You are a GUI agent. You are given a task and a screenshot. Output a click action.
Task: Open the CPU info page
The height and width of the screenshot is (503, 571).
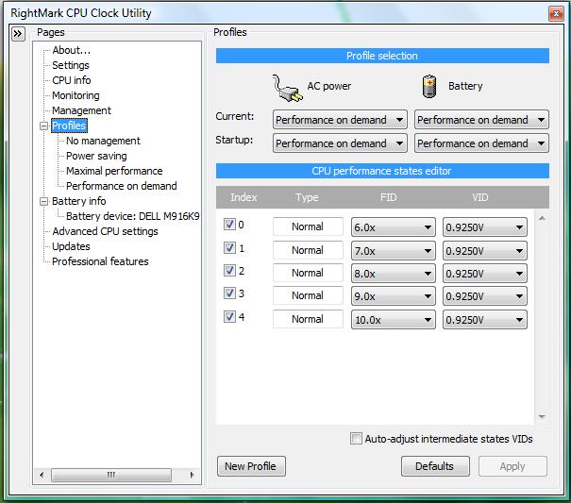pos(72,80)
